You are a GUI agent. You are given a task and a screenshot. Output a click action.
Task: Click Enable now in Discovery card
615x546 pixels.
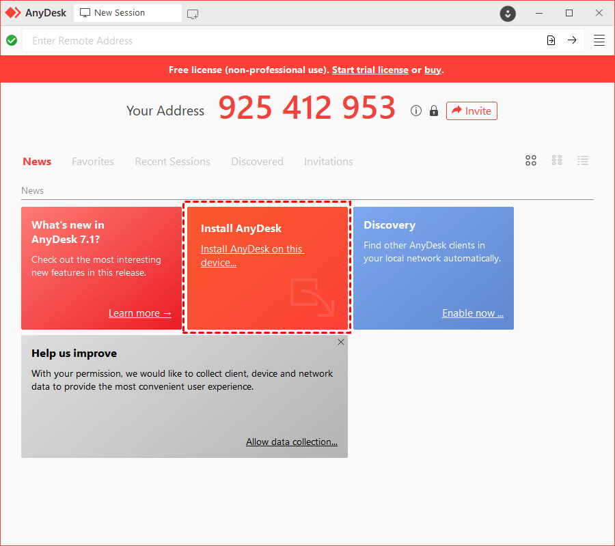click(x=472, y=313)
